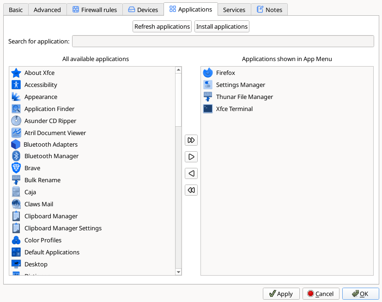The height and width of the screenshot is (302, 382).
Task: Select 'Settings Manager' text in App Menu list
Action: [241, 85]
